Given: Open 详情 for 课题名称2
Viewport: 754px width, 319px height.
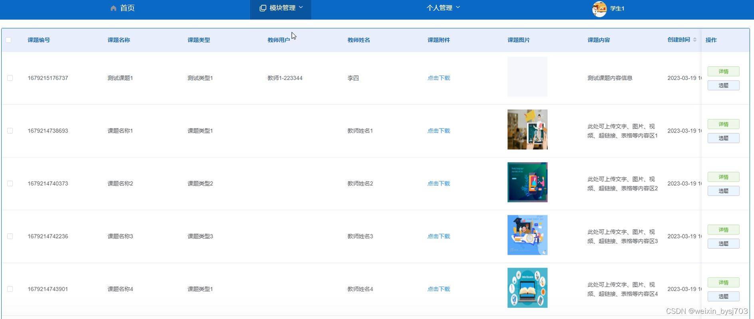Looking at the screenshot, I should pyautogui.click(x=723, y=177).
